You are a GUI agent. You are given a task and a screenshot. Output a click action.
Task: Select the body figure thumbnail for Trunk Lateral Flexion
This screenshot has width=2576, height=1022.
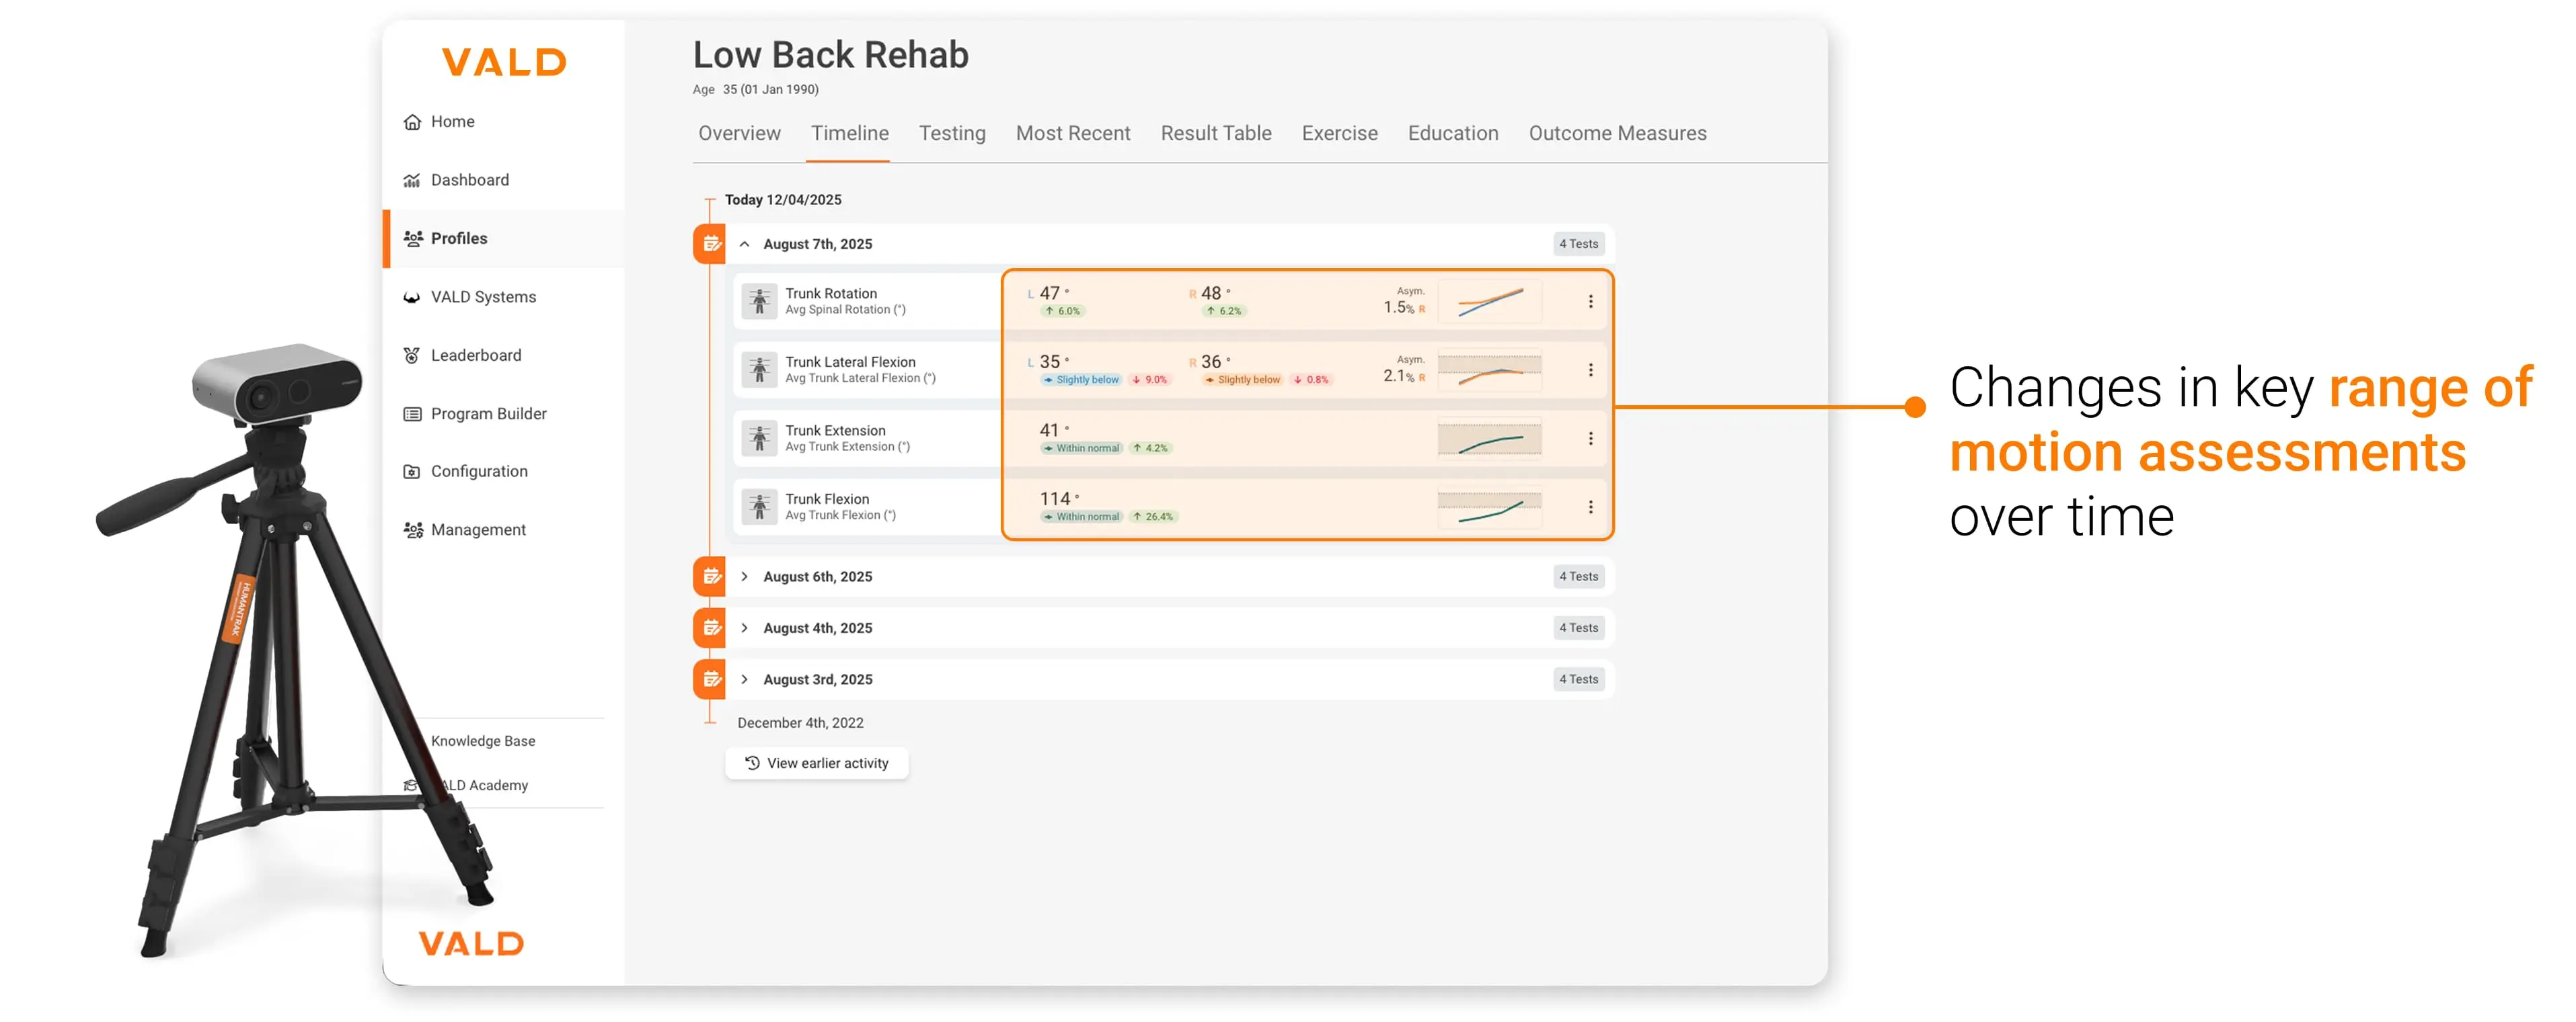pos(760,369)
